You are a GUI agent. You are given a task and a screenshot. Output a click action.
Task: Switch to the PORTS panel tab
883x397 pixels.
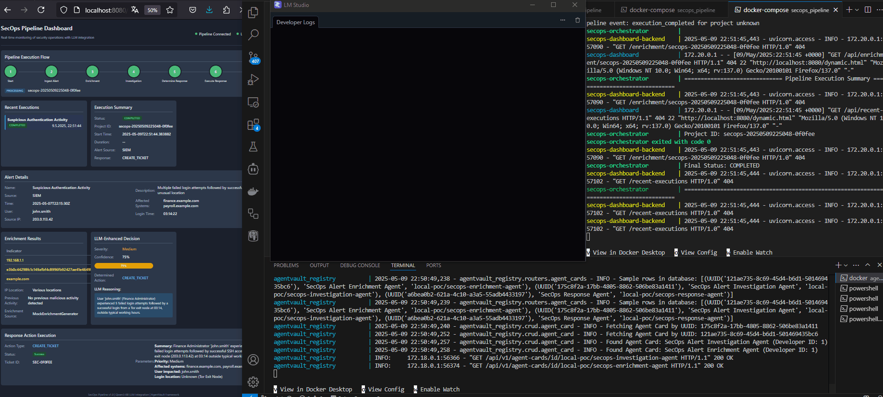pos(434,265)
